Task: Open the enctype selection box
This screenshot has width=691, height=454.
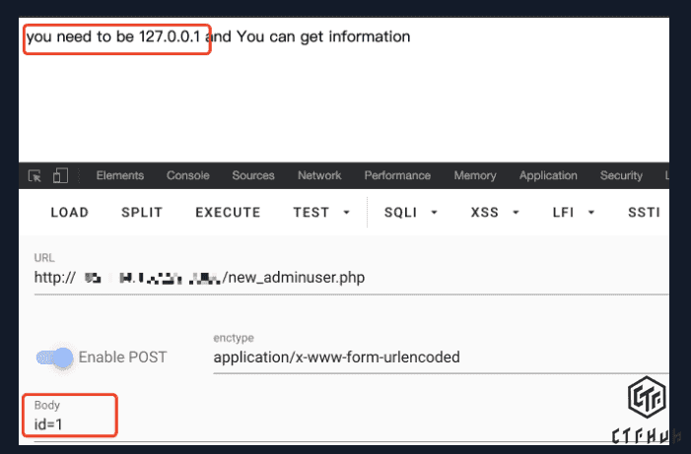Action: point(434,357)
